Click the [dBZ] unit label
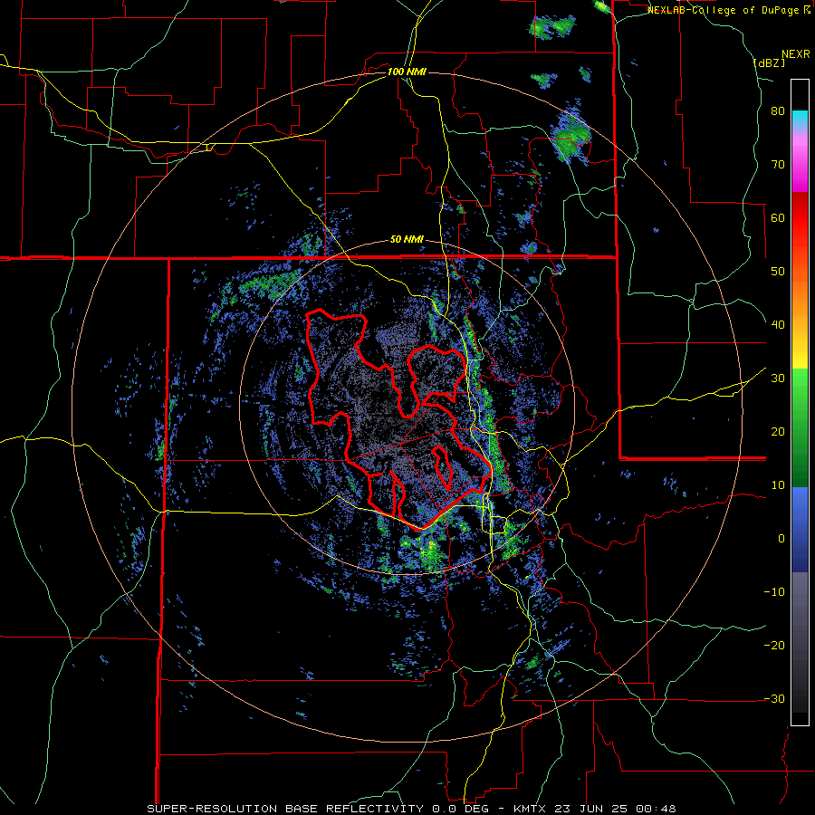 pyautogui.click(x=769, y=62)
